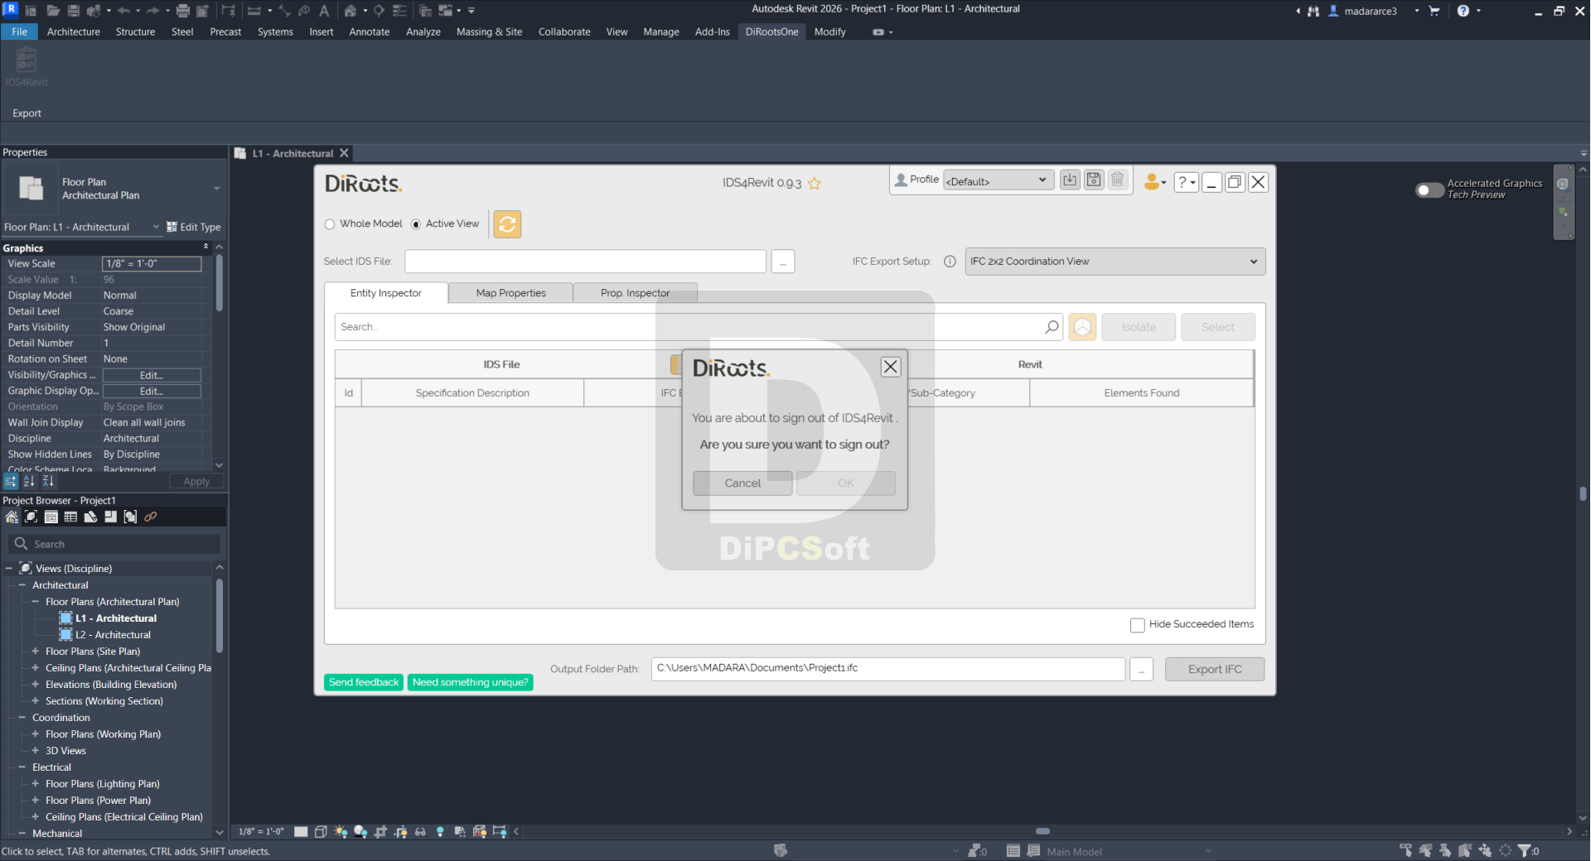The width and height of the screenshot is (1591, 861).
Task: Open the Architecture ribbon tab
Action: click(x=73, y=31)
